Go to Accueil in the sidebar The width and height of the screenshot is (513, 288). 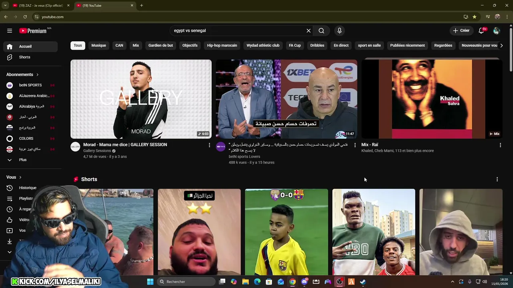tap(30, 46)
